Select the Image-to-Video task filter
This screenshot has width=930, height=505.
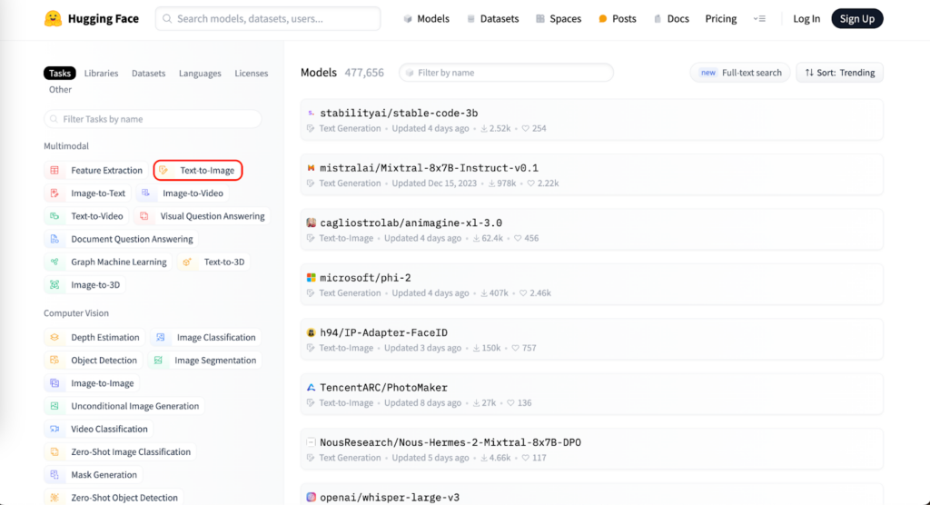183,193
